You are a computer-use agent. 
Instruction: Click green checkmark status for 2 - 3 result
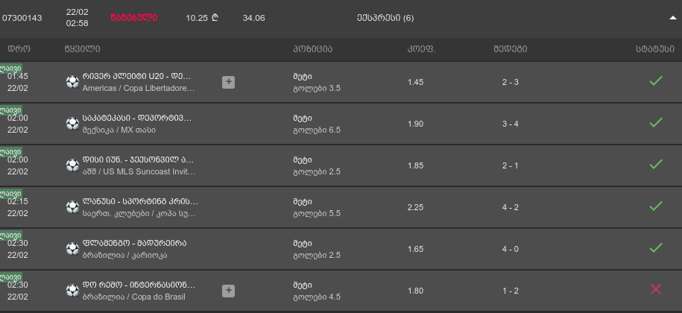coord(656,80)
